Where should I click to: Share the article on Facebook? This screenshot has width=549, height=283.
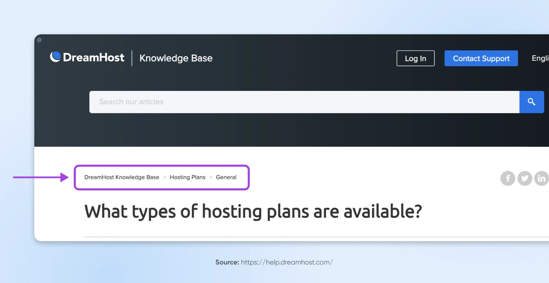pos(508,178)
